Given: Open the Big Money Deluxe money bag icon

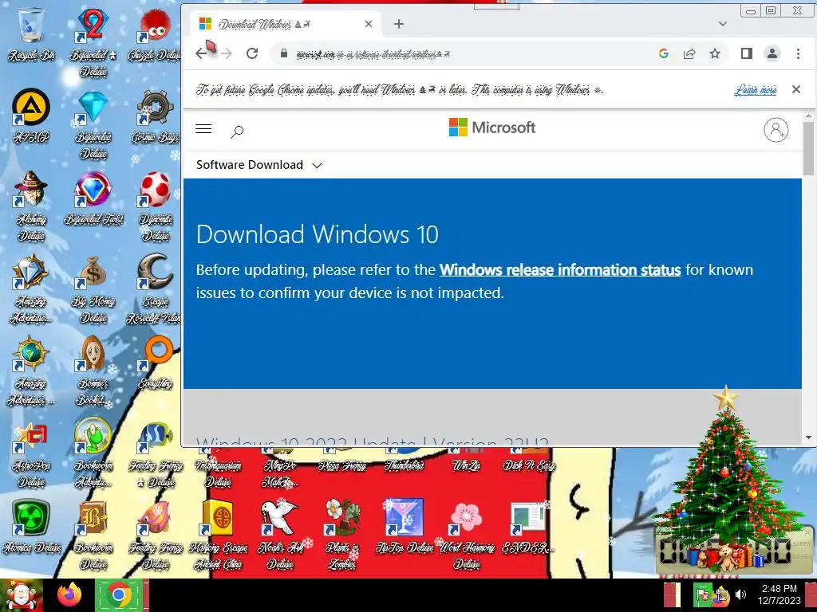Looking at the screenshot, I should (x=93, y=289).
